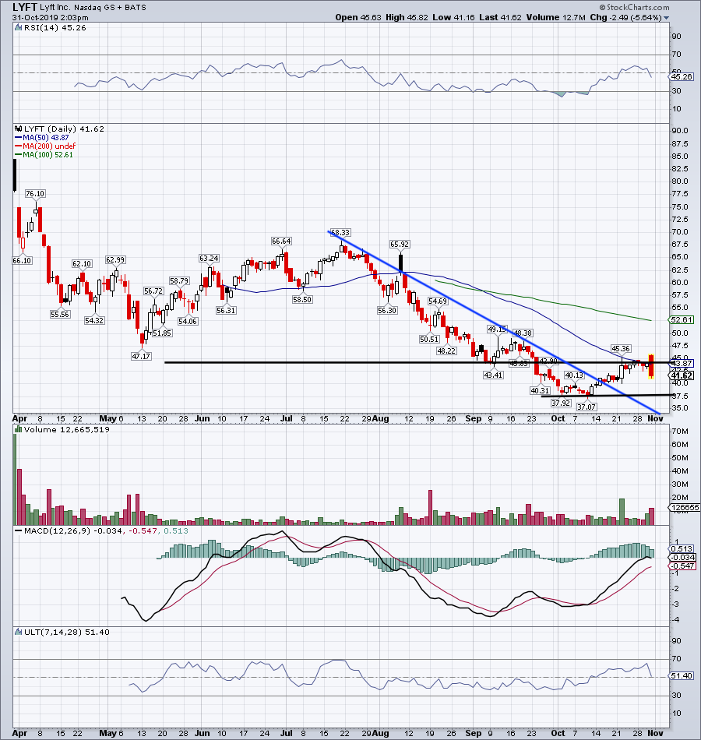Screen dimensions: 701x740
Task: Click the 126655 volume axis tag
Action: [x=684, y=507]
